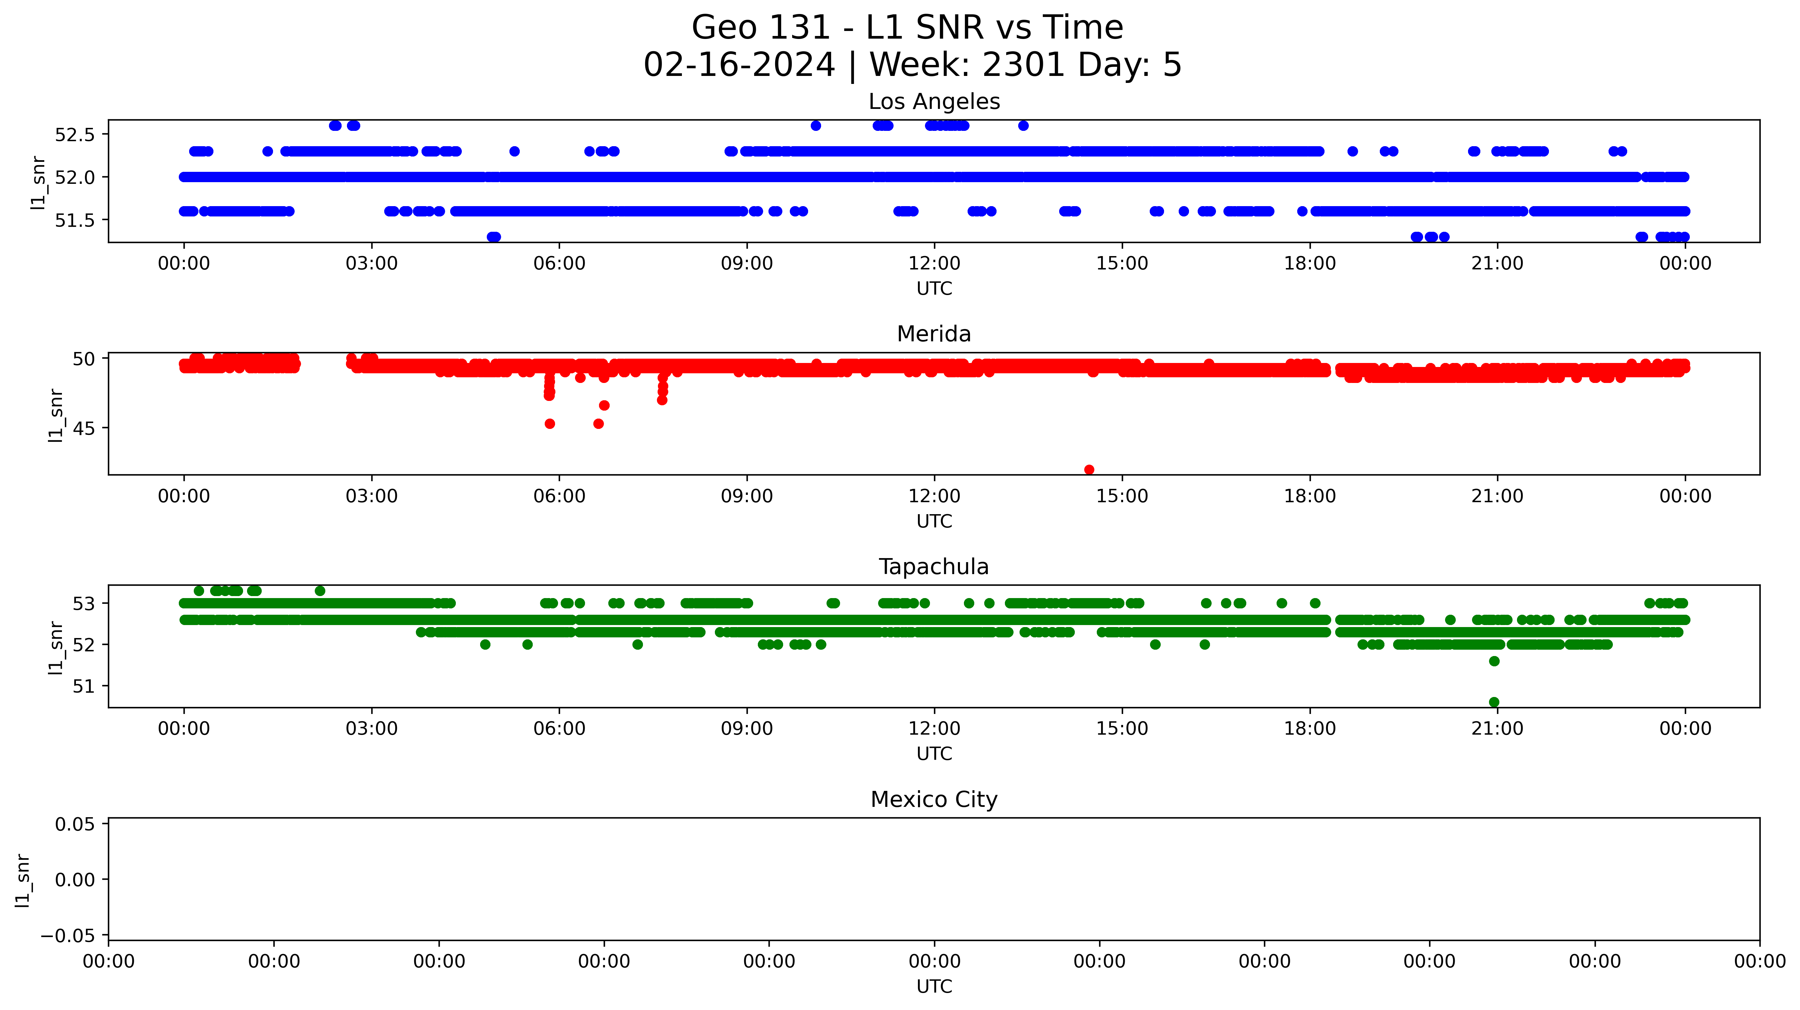Click the 'Merida' subplot title
1800x1010 pixels.
pyautogui.click(x=934, y=334)
